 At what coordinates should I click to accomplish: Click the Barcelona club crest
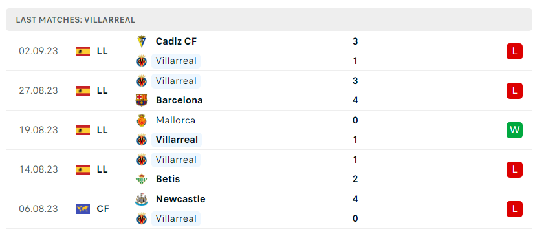point(141,100)
